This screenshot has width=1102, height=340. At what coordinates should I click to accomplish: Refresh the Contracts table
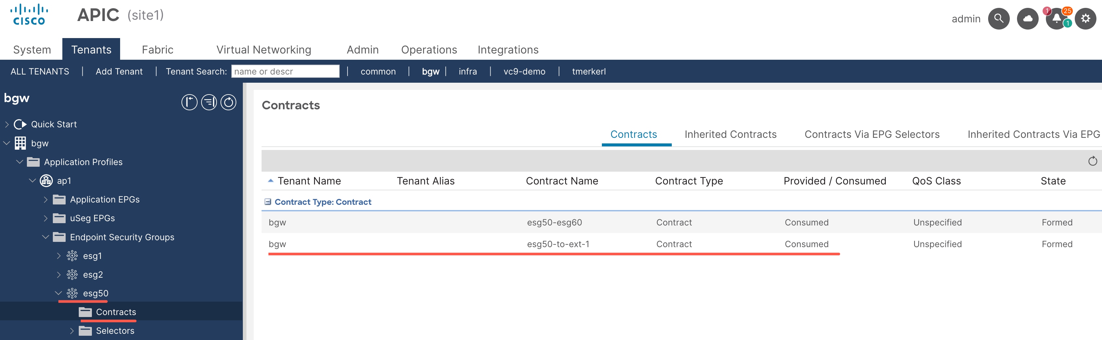click(x=1092, y=161)
